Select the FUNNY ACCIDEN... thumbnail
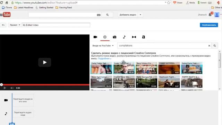The width and height of the screenshot is (222, 125). click(169, 68)
